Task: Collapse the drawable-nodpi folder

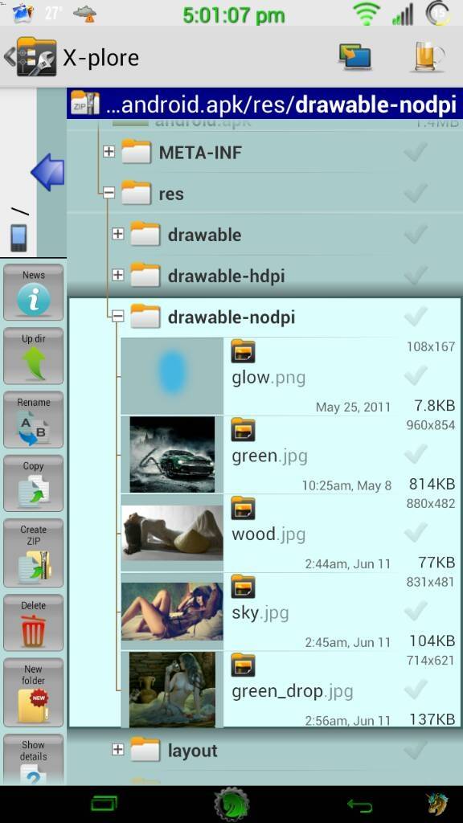Action: [118, 317]
